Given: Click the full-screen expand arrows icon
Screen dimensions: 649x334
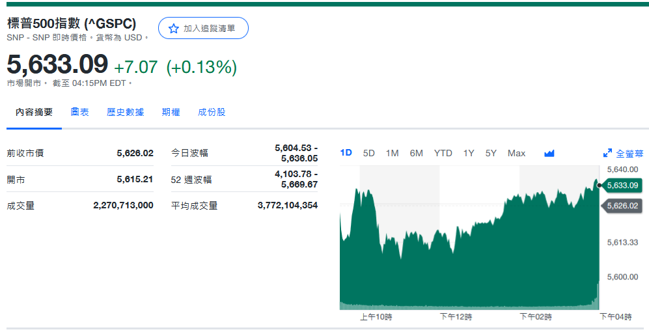Looking at the screenshot, I should (608, 154).
